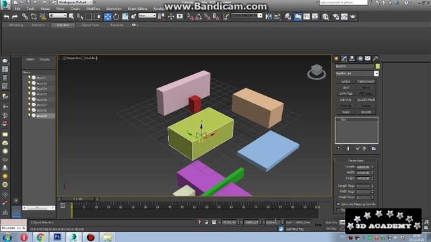Screen dimensions: 431x242
Task: Switch to Create command panel tab
Action: (336, 58)
